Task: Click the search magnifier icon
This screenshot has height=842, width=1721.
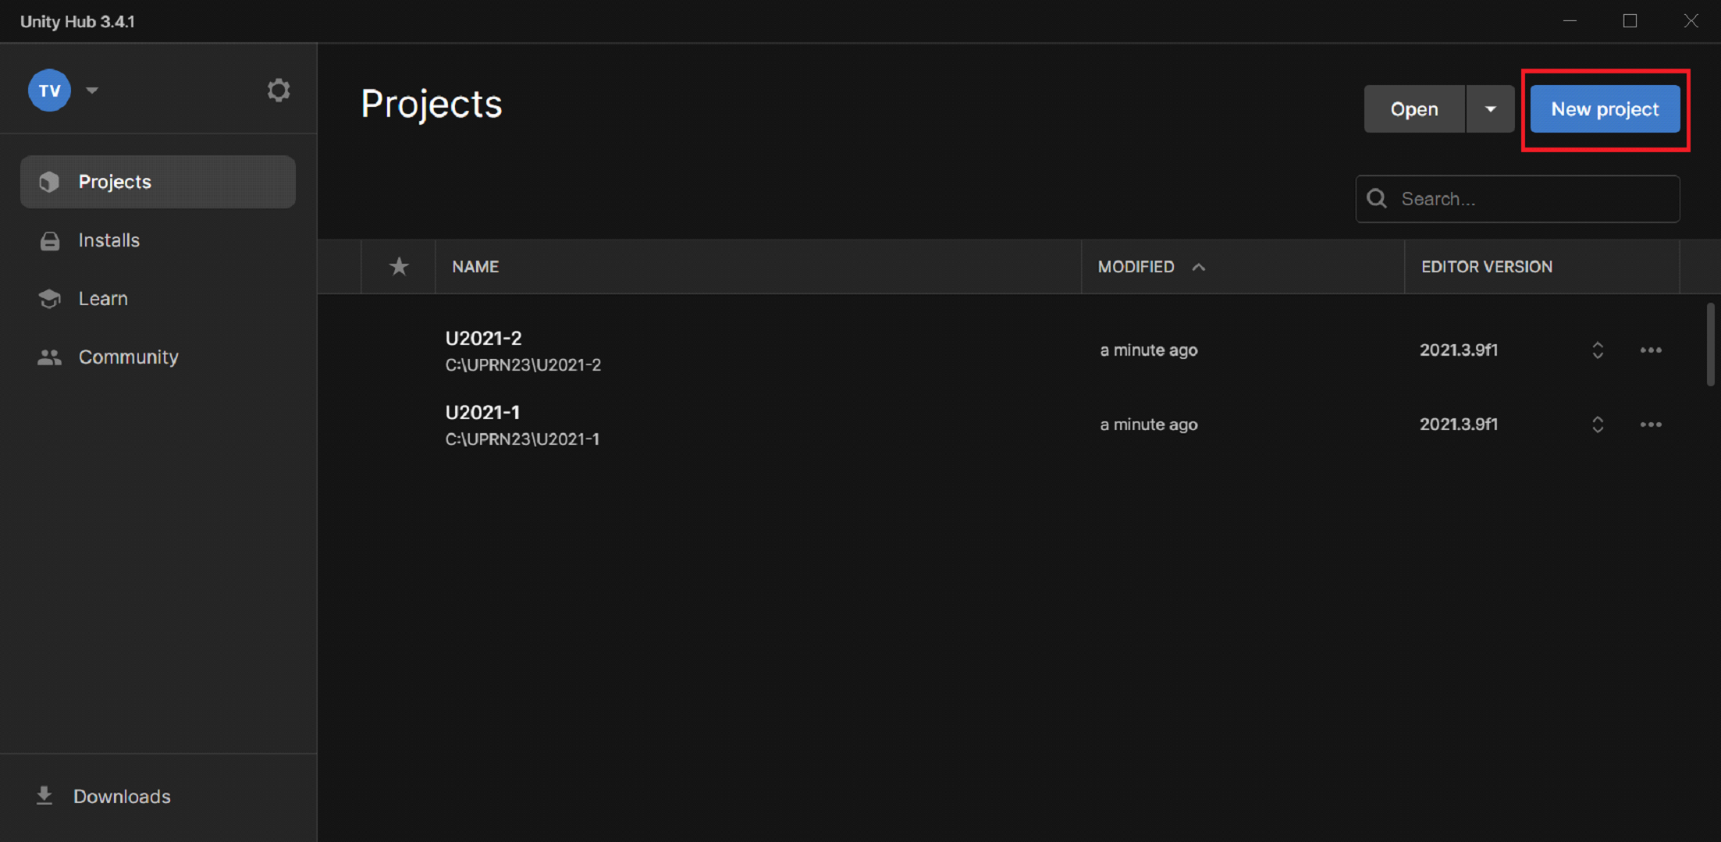Action: tap(1377, 199)
